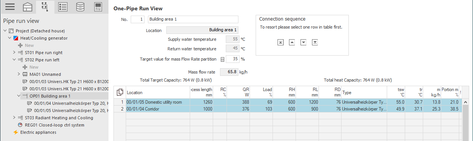The width and height of the screenshot is (473, 141).
Task: Collapse the Project (Detached house) node
Action: [5, 31]
